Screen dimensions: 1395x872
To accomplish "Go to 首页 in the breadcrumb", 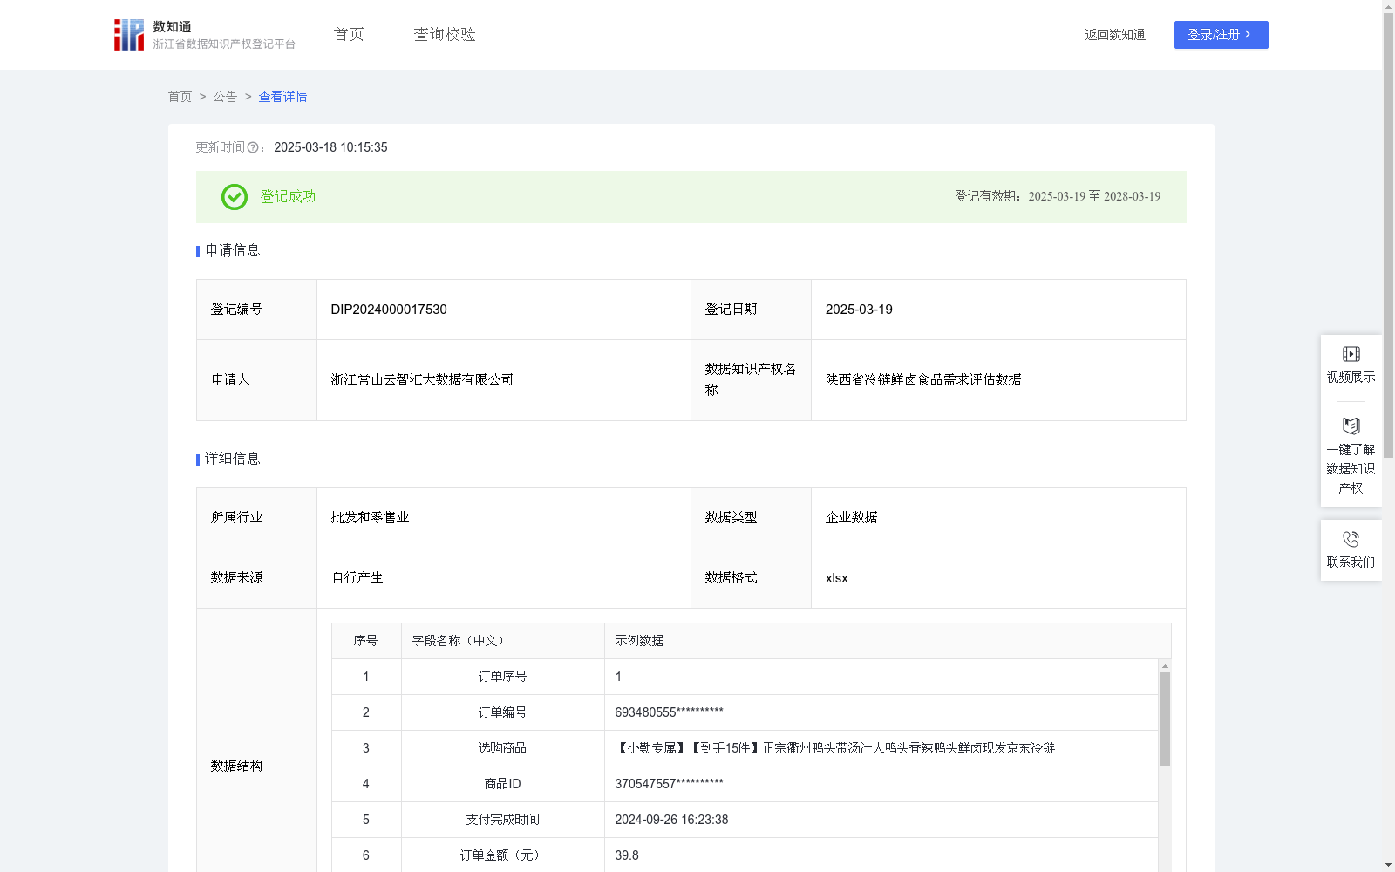I will click(x=180, y=97).
